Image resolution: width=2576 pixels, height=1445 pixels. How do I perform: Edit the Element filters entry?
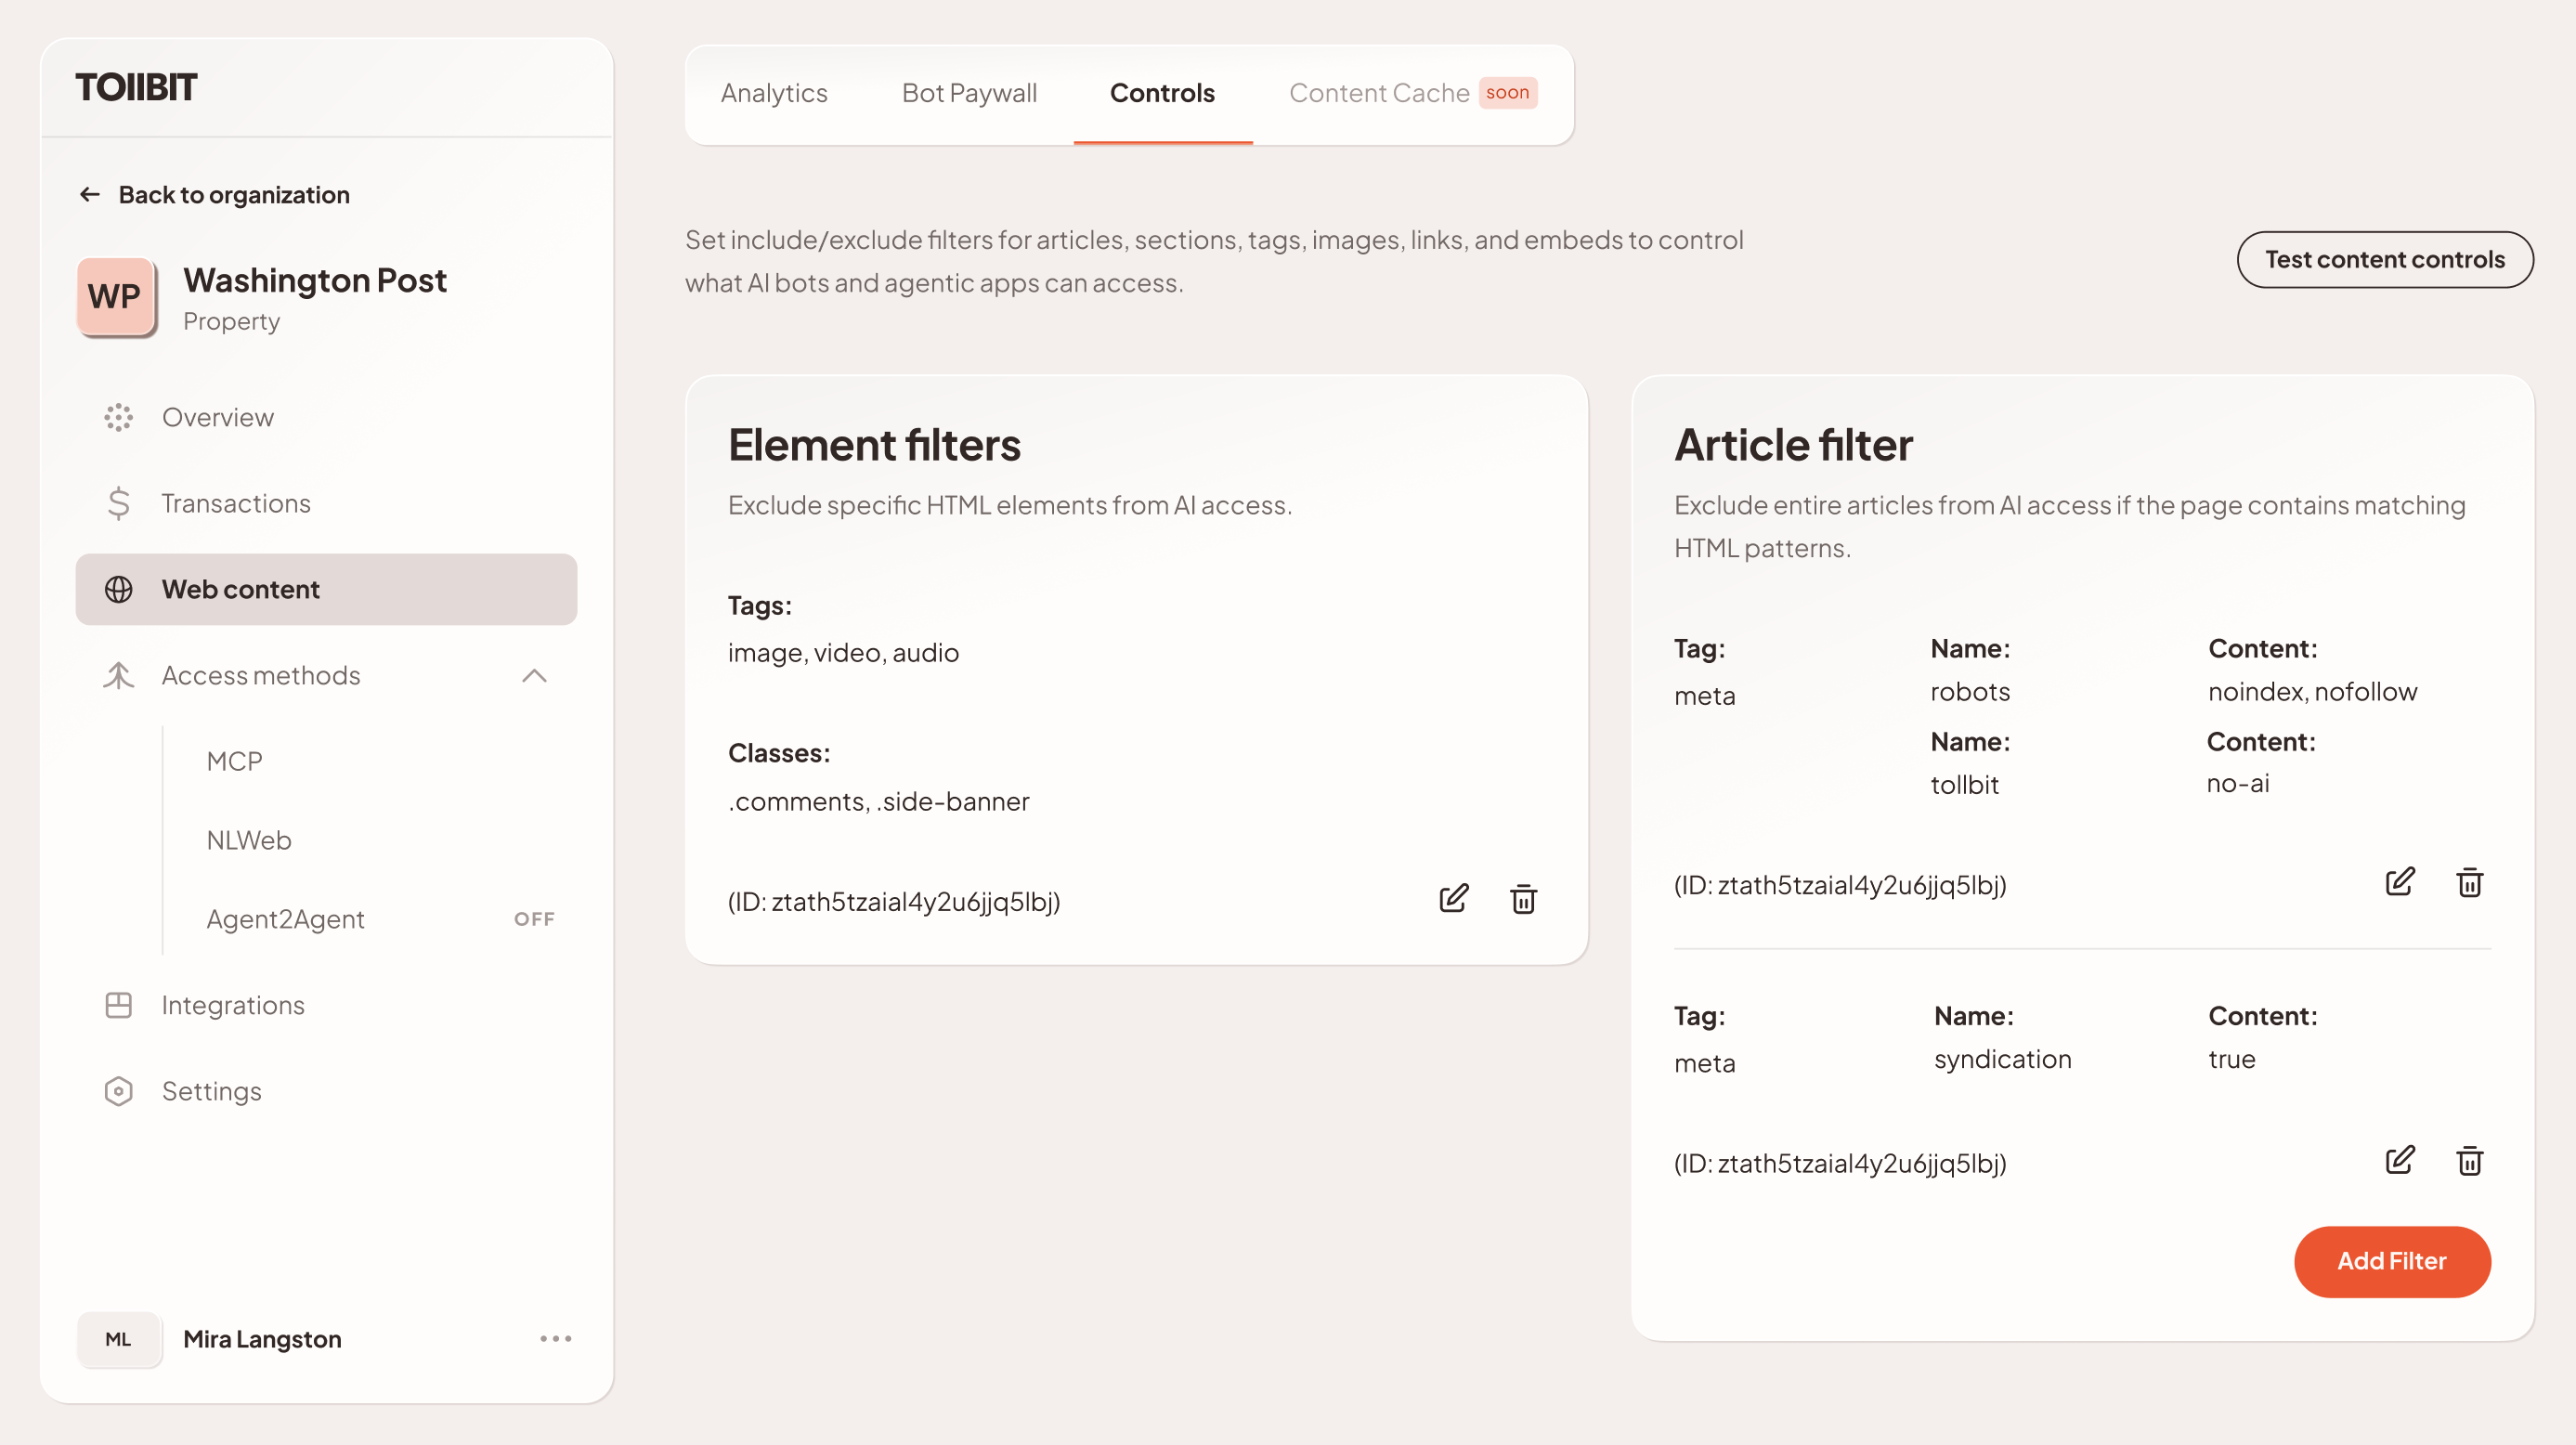point(1454,899)
